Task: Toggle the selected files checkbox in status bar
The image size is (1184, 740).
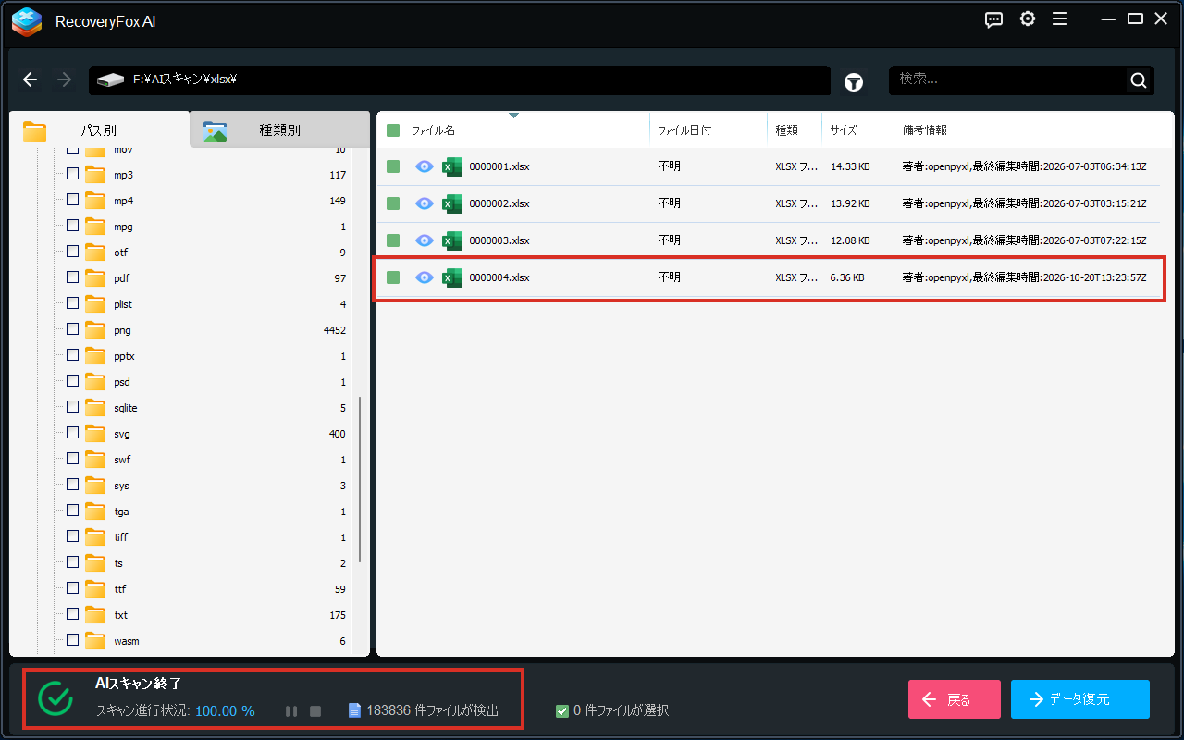Action: click(562, 710)
